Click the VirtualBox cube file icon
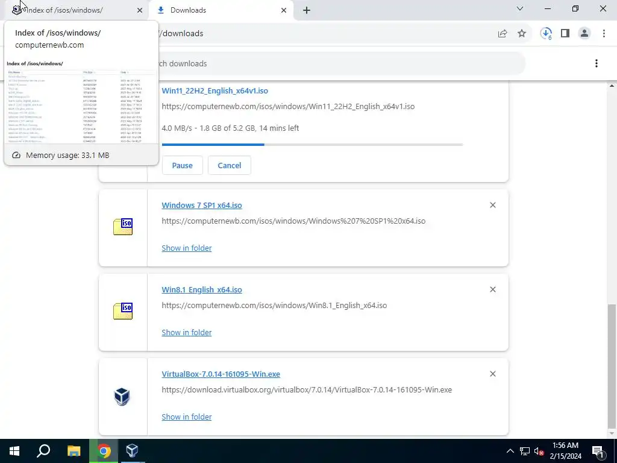The width and height of the screenshot is (617, 463). 122,397
